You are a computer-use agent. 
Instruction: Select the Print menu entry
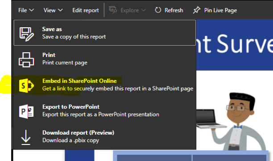pos(105,59)
